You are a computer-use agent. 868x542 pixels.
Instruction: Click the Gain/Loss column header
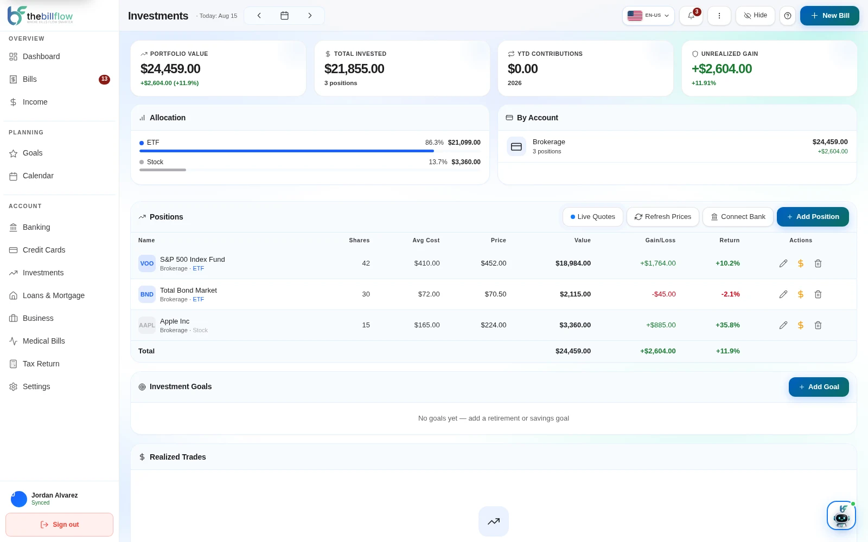coord(660,240)
